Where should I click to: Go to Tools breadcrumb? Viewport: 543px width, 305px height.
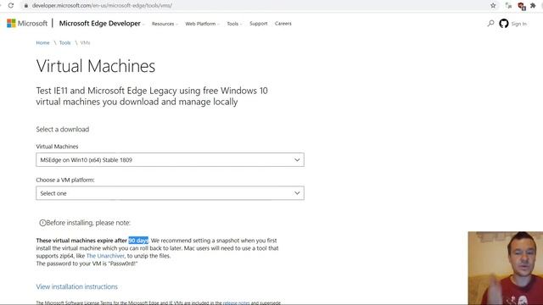[x=64, y=43]
